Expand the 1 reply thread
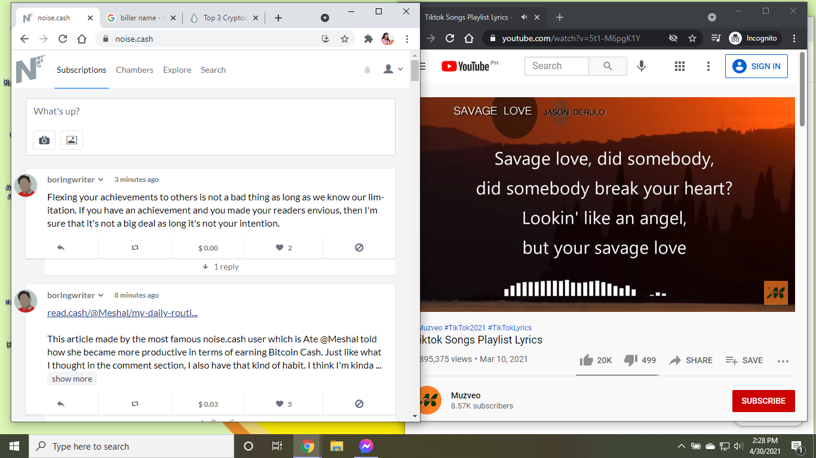Image resolution: width=816 pixels, height=458 pixels. point(220,267)
